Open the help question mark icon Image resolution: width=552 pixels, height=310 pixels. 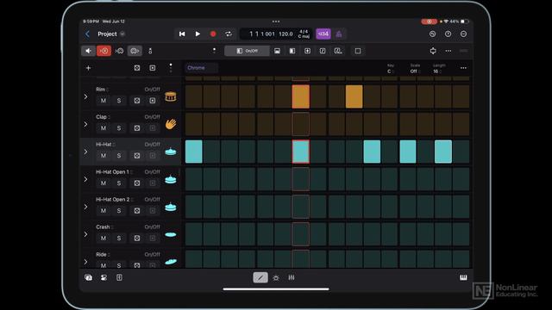click(x=448, y=34)
